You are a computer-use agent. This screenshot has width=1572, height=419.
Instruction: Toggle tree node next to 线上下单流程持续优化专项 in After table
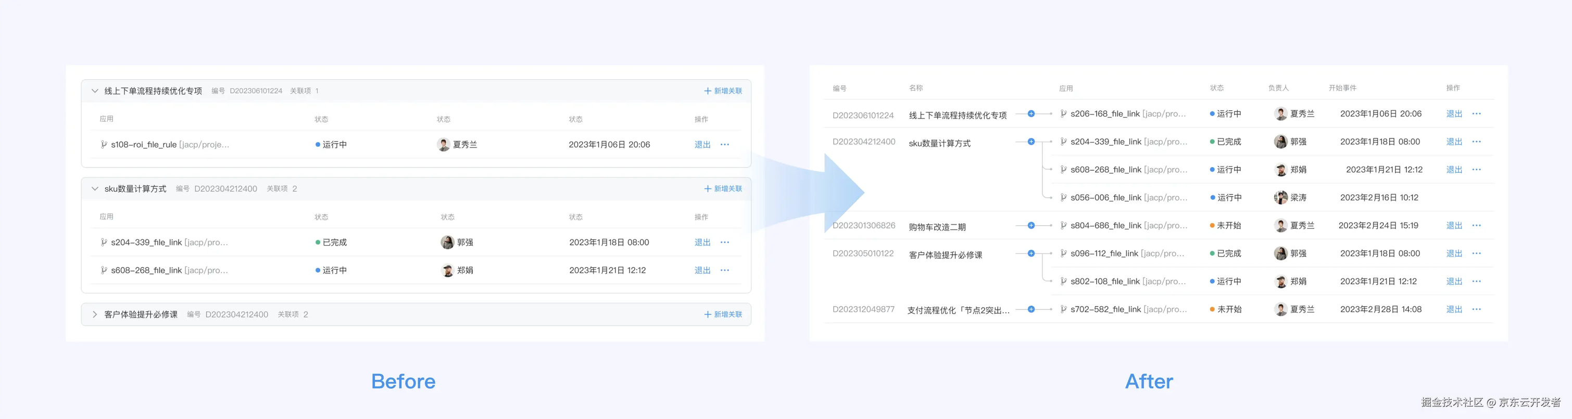click(x=1032, y=113)
